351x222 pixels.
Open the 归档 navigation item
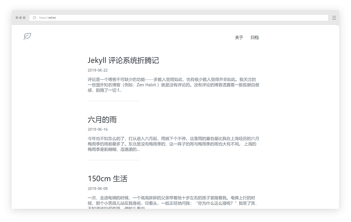tap(254, 38)
